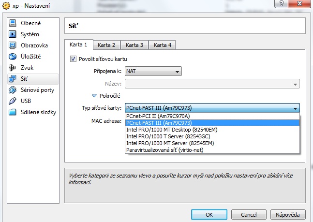This screenshot has height=222, width=313.
Task: Click the help question mark button
Action: coord(281,3)
